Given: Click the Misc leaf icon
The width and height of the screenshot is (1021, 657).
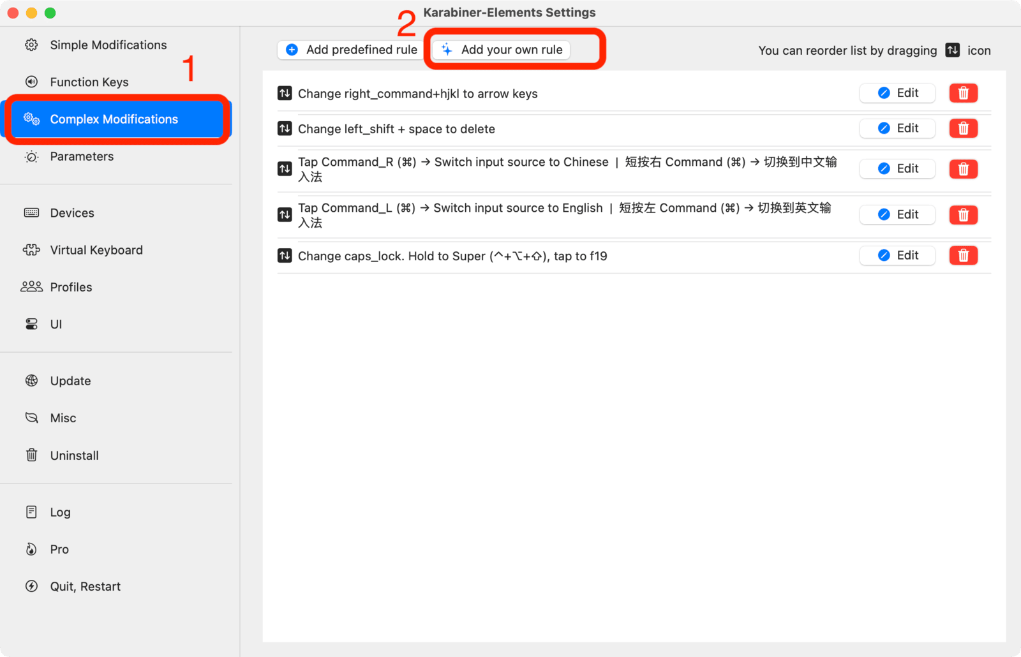Looking at the screenshot, I should (x=31, y=418).
